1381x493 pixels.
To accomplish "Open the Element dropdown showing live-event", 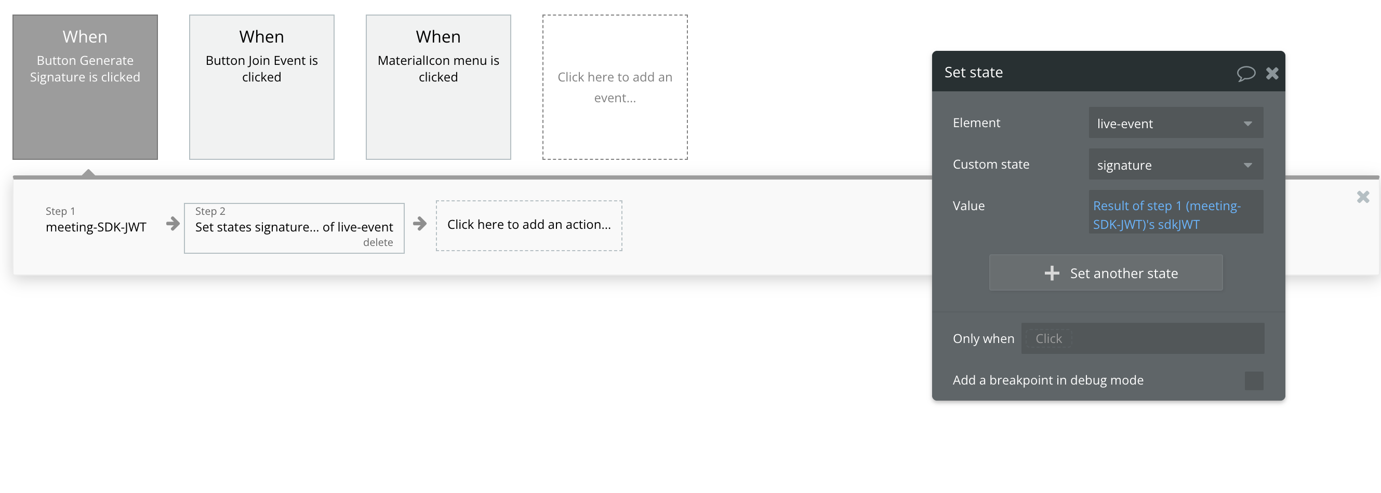I will [x=1175, y=123].
